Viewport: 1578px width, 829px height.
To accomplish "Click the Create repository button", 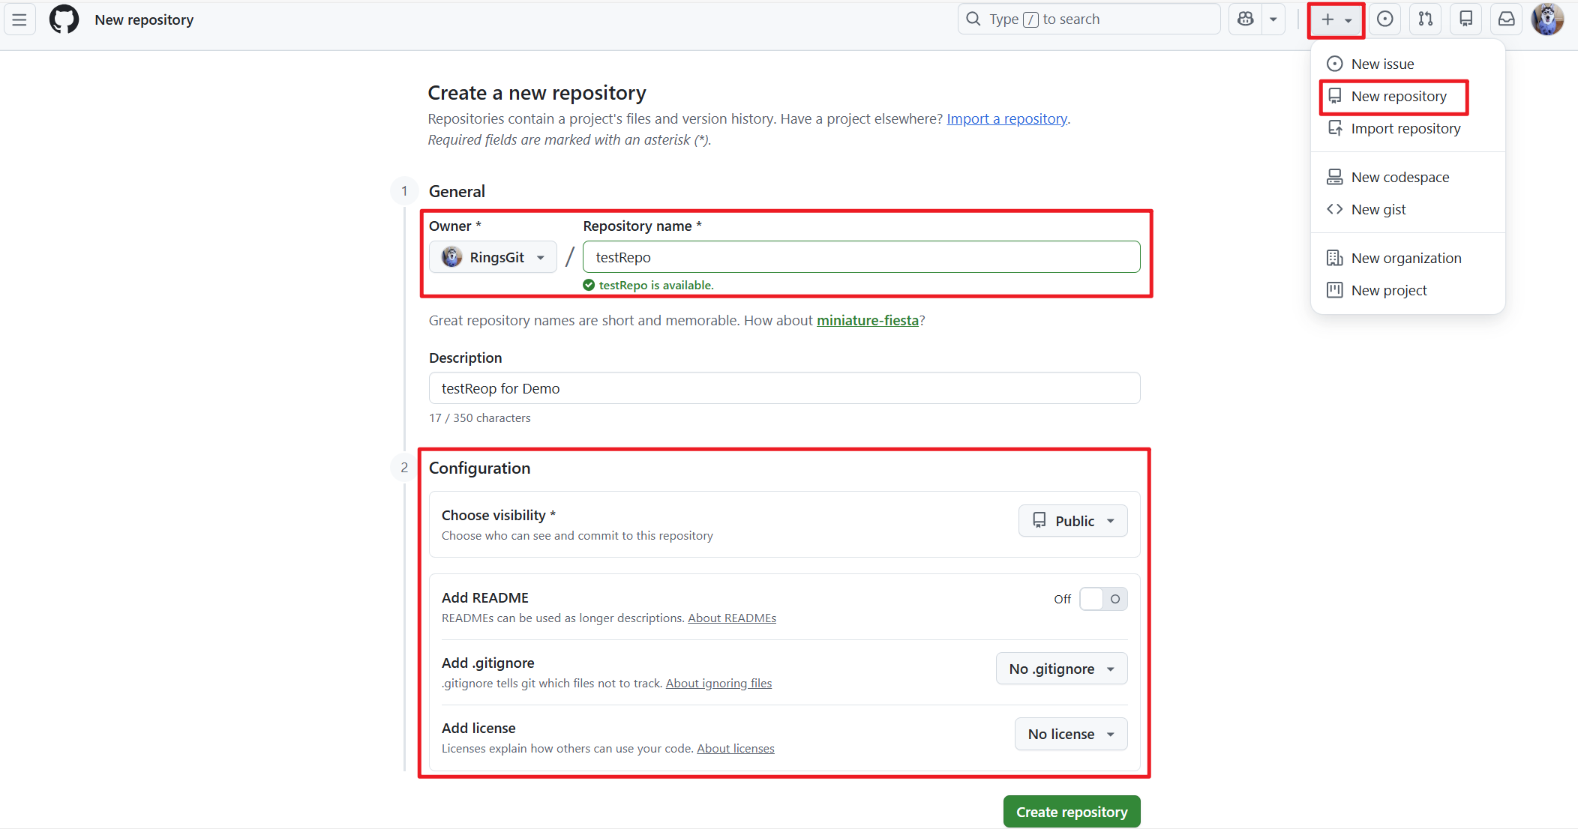I will click(1071, 811).
